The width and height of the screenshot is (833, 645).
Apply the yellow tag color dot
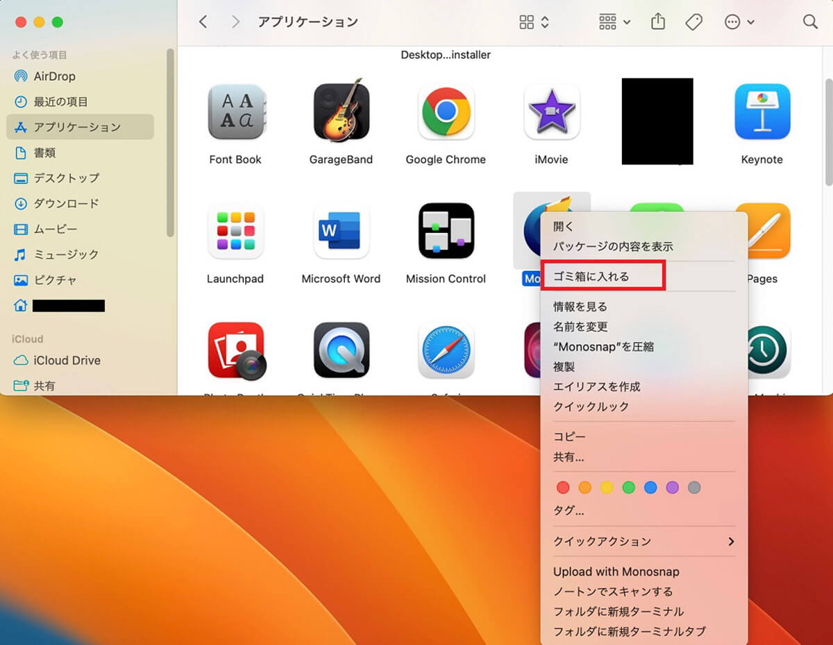(x=607, y=488)
